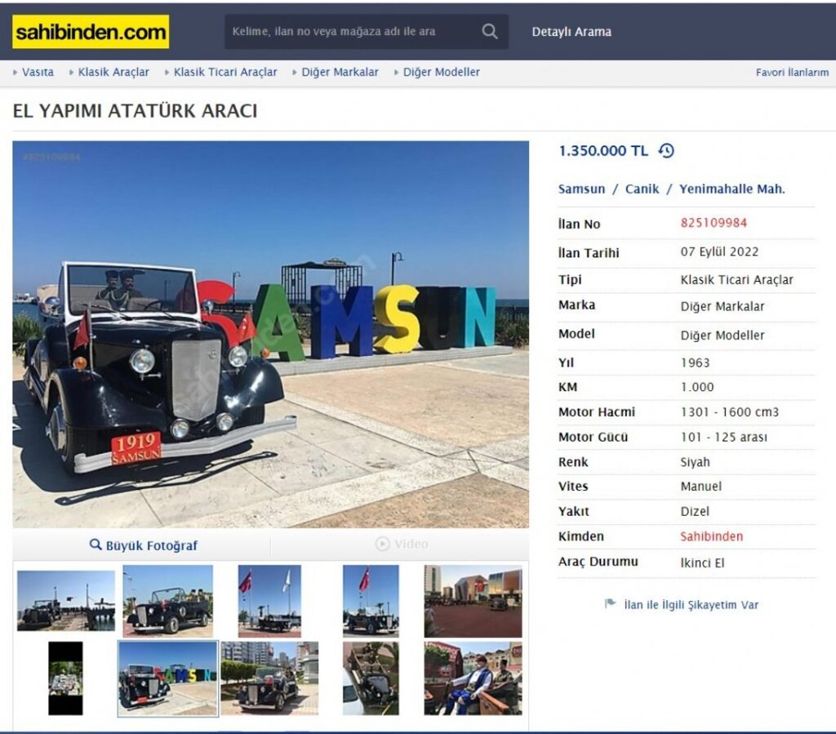Image resolution: width=836 pixels, height=734 pixels.
Task: Select the SAMSUN letters car thumbnail
Action: (x=168, y=678)
